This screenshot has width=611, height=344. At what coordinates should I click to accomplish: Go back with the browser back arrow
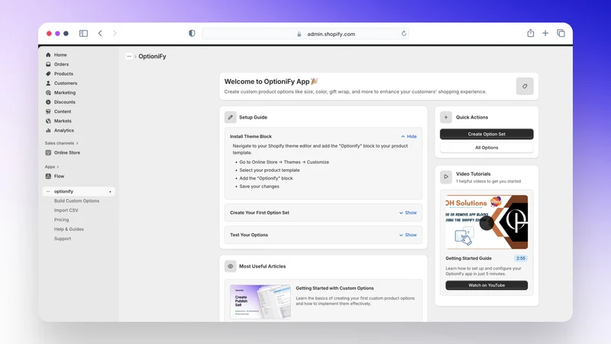100,34
